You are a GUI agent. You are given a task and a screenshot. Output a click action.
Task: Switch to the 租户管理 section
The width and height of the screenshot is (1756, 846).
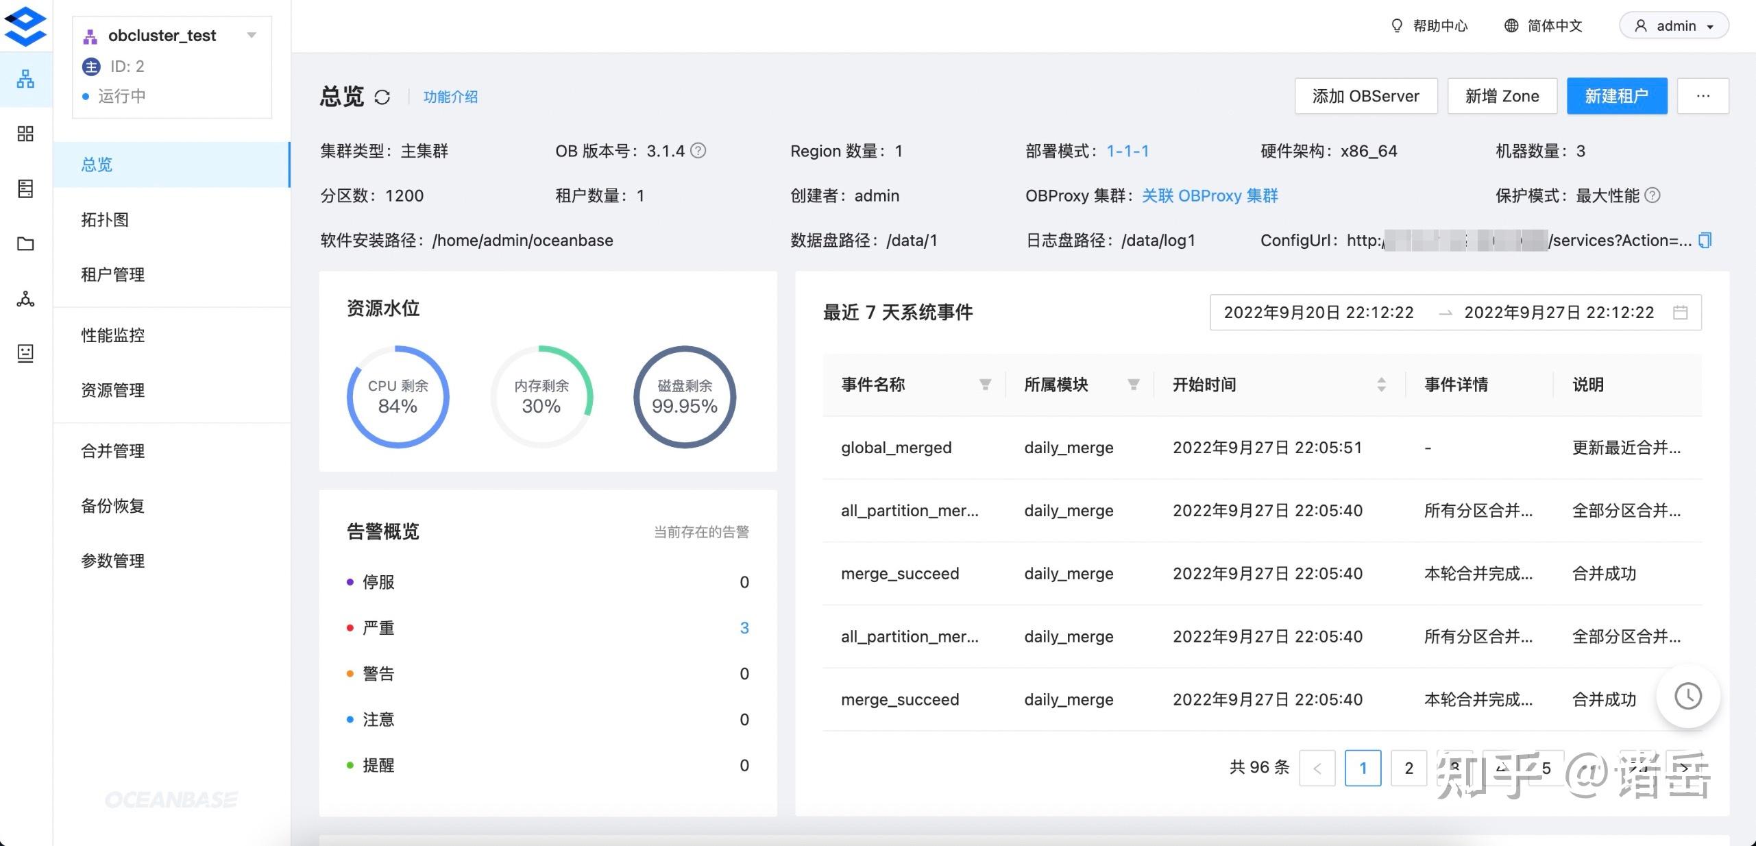click(x=112, y=274)
